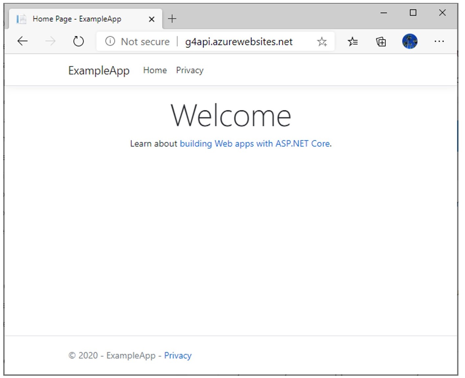Screen dimensions: 465x378
Task: Click the g4api.azurewebsites.net address field
Action: coord(239,42)
